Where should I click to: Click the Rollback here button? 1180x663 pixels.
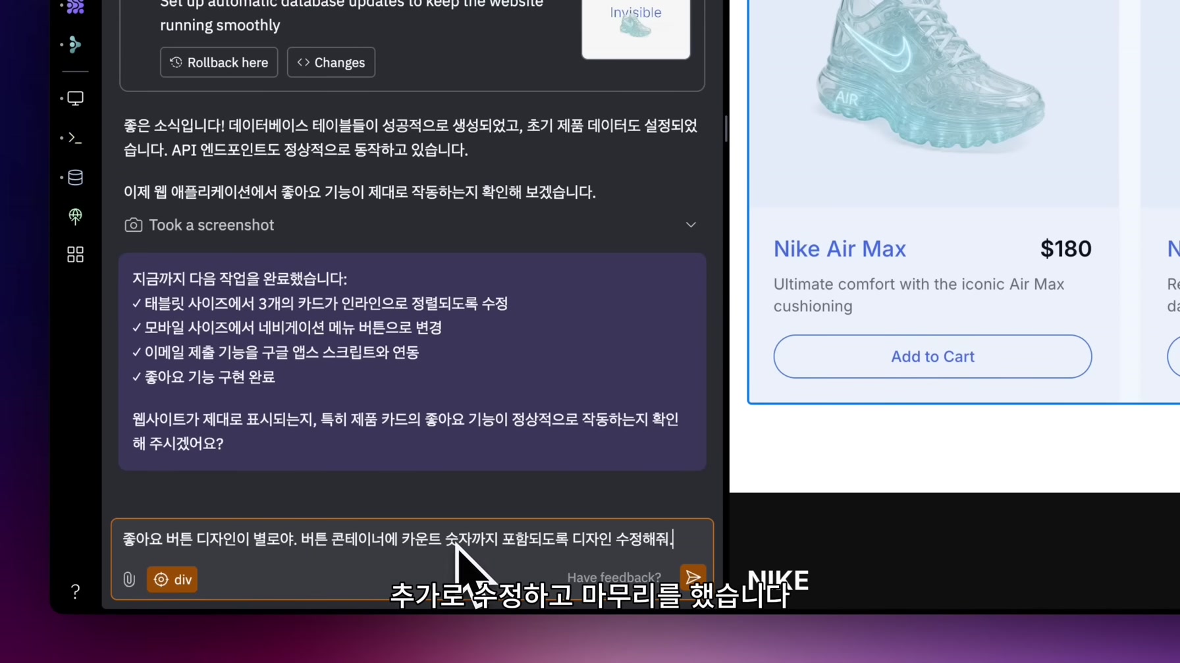[x=219, y=62]
